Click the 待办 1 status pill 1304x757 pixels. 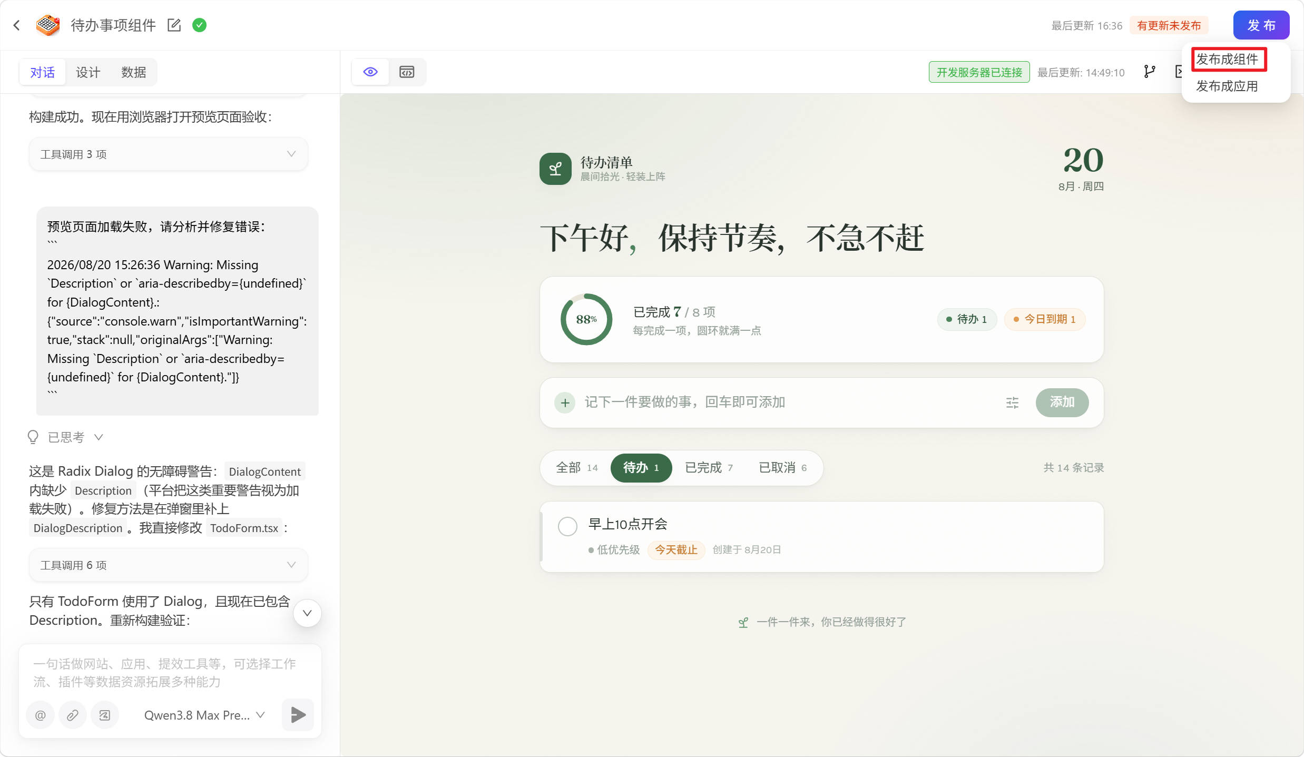[967, 319]
